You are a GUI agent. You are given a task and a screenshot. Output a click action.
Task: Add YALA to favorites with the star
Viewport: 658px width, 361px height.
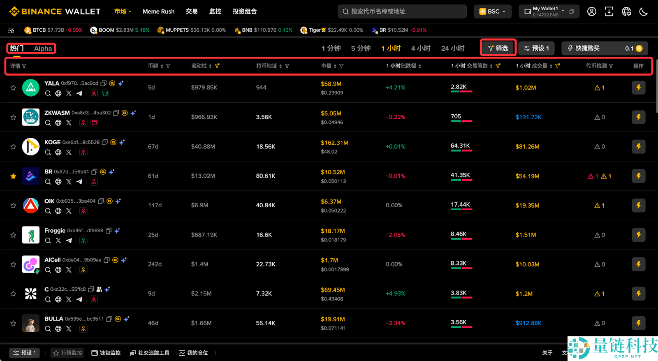(13, 88)
